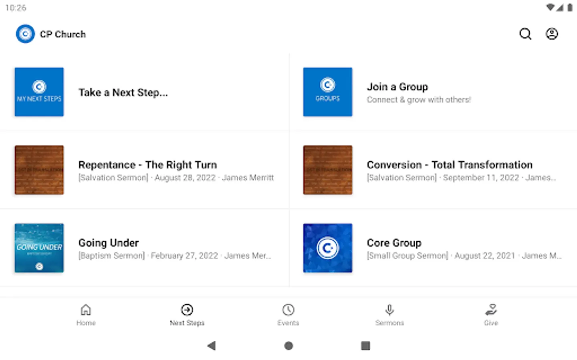Open the My Next Steps thumbnail

click(39, 92)
